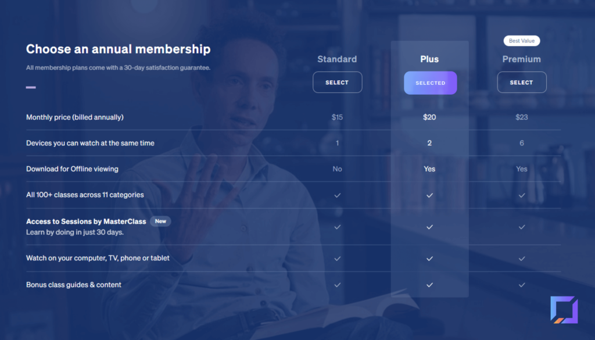The width and height of the screenshot is (595, 340).
Task: Click Standard checkmark for Access to Sessions
Action: tap(337, 227)
